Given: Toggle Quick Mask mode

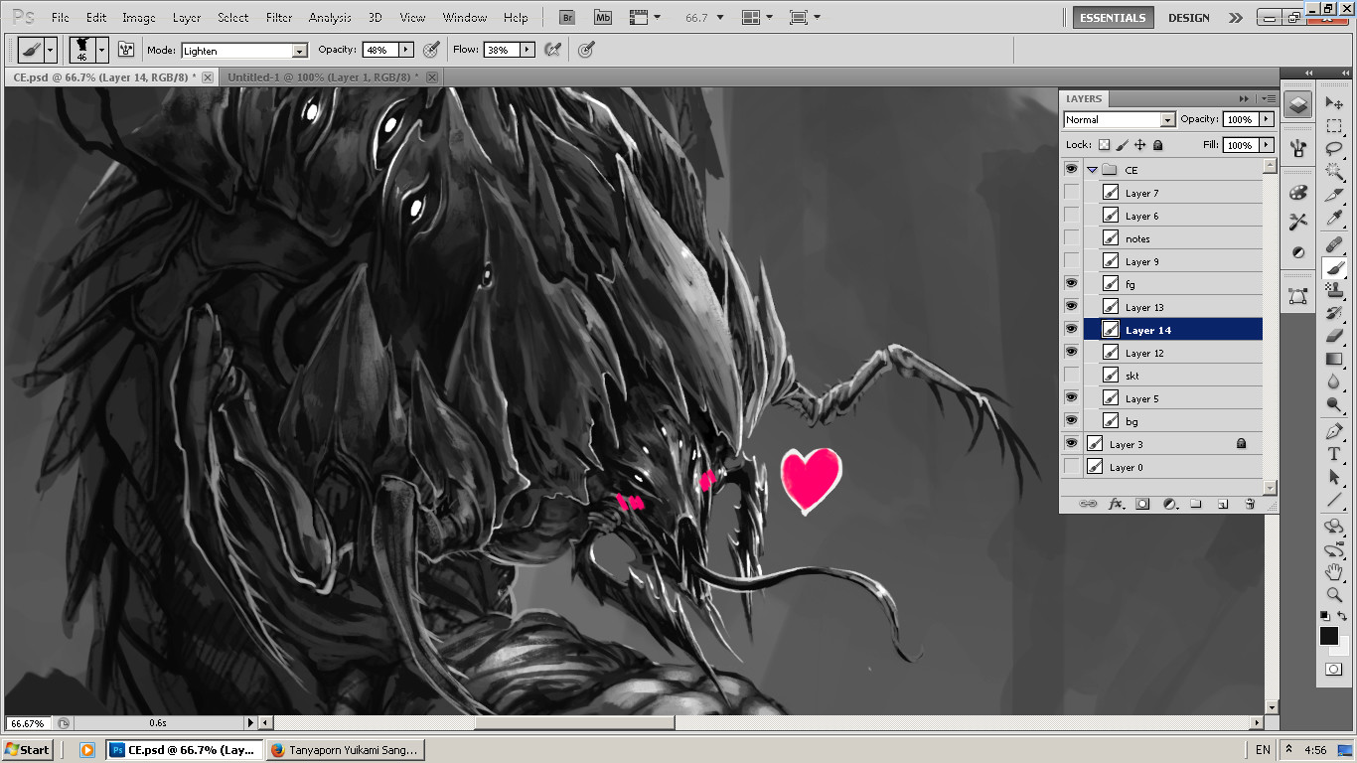Looking at the screenshot, I should (x=1333, y=670).
